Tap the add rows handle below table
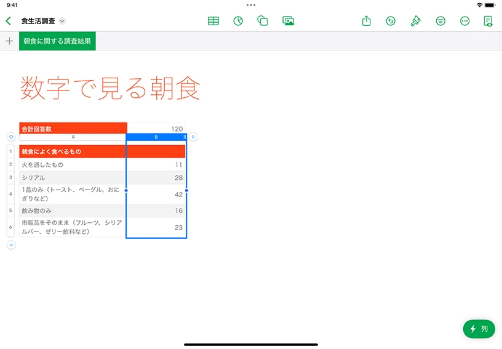Viewport: 502px width, 349px height. (x=11, y=245)
